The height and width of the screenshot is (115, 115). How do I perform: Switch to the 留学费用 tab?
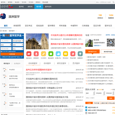(x=51, y=26)
